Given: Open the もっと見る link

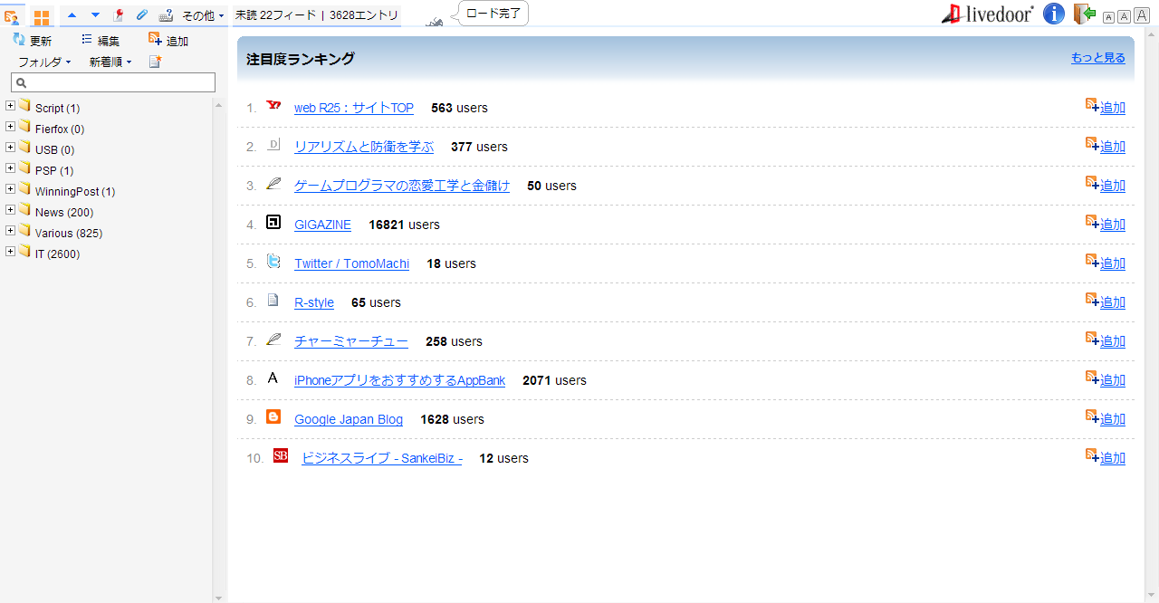Looking at the screenshot, I should coord(1098,58).
